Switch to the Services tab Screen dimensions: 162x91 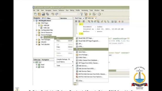pos(66,18)
